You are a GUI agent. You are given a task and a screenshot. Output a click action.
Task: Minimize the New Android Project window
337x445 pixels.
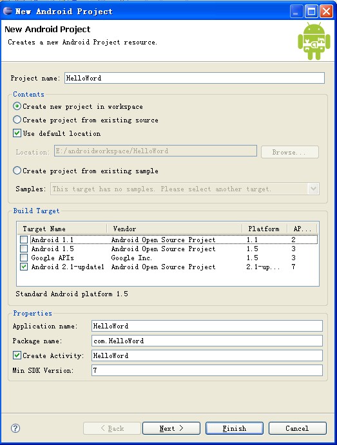coord(296,12)
